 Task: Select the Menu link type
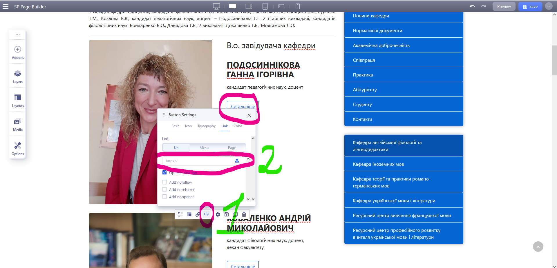coord(204,148)
